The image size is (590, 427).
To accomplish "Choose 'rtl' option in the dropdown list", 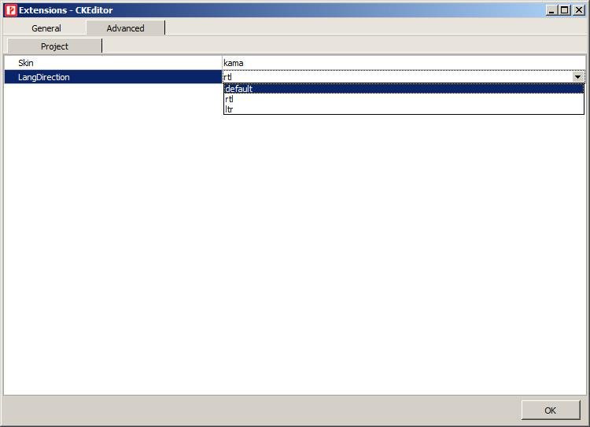I will coord(404,99).
